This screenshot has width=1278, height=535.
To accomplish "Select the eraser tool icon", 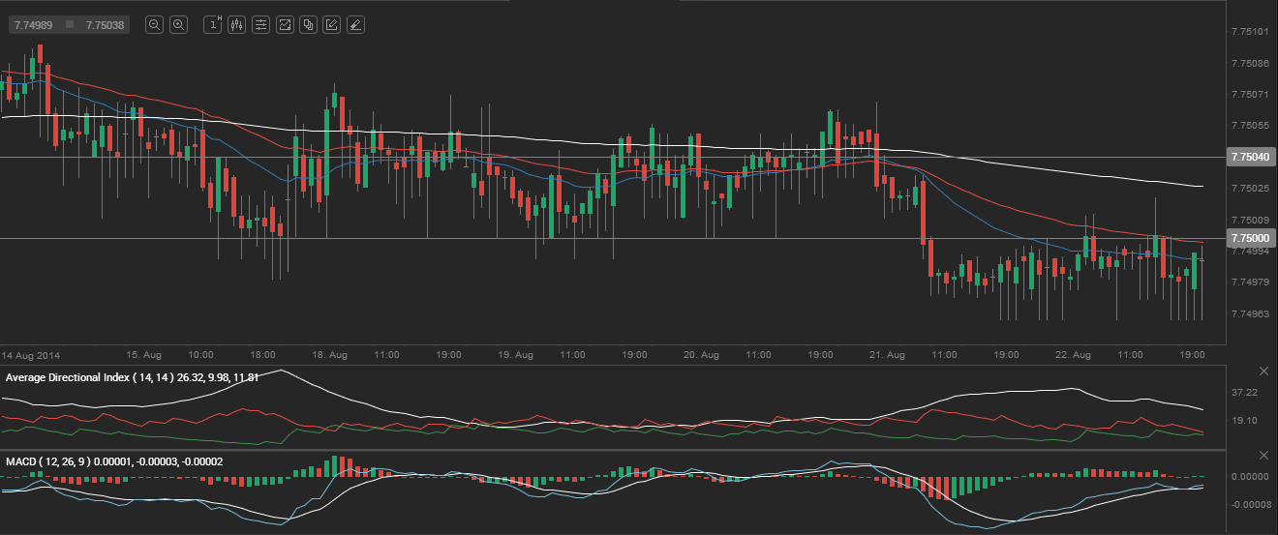I will (x=355, y=25).
